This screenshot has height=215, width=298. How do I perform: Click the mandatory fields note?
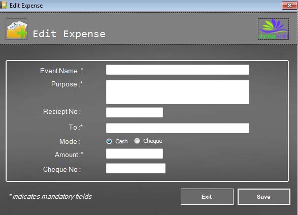[50, 196]
